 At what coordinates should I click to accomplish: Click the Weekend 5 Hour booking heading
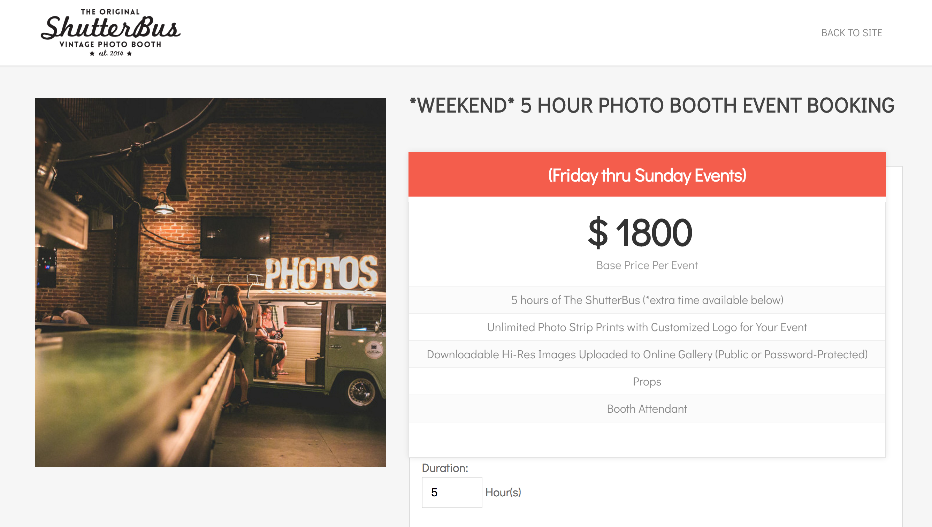651,105
